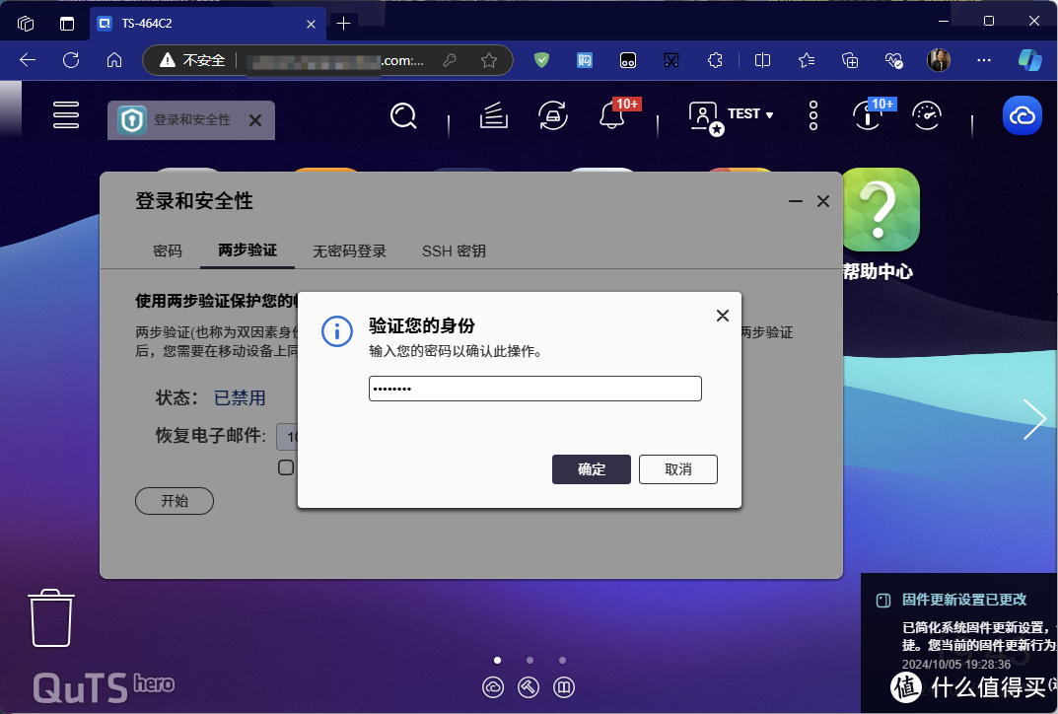Viewport: 1058px width, 714px height.
Task: Switch to the SSH 密钥 tab
Action: point(454,250)
